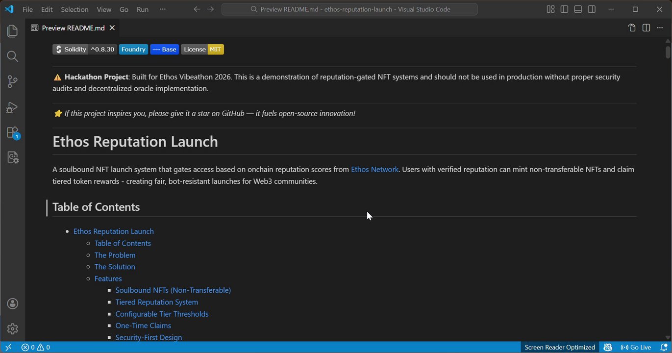
Task: Open the Accounts menu icon
Action: (x=12, y=304)
